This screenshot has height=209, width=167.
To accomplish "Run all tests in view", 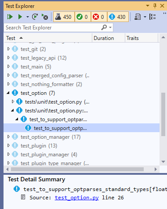I will [x=10, y=17].
